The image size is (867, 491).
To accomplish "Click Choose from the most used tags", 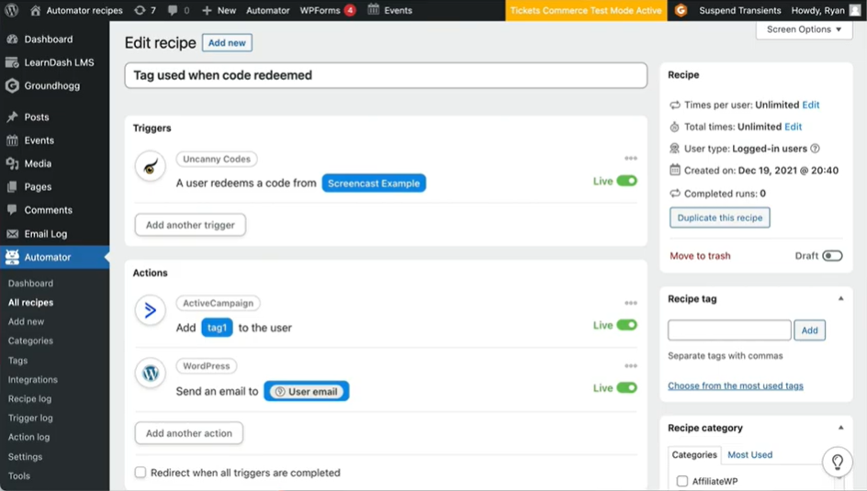I will (736, 385).
